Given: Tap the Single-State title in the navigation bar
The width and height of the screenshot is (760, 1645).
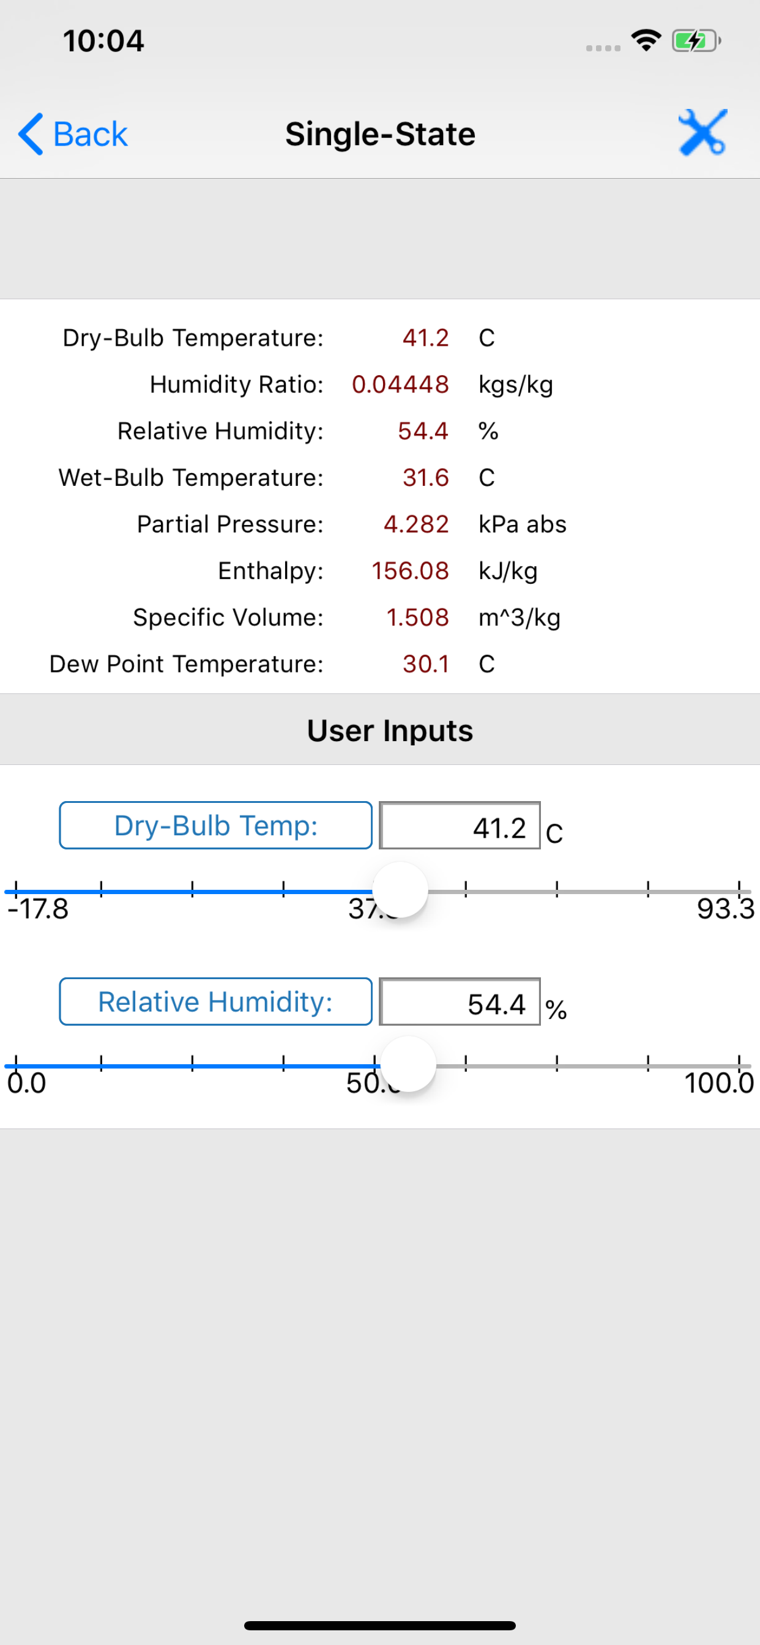Looking at the screenshot, I should point(380,134).
